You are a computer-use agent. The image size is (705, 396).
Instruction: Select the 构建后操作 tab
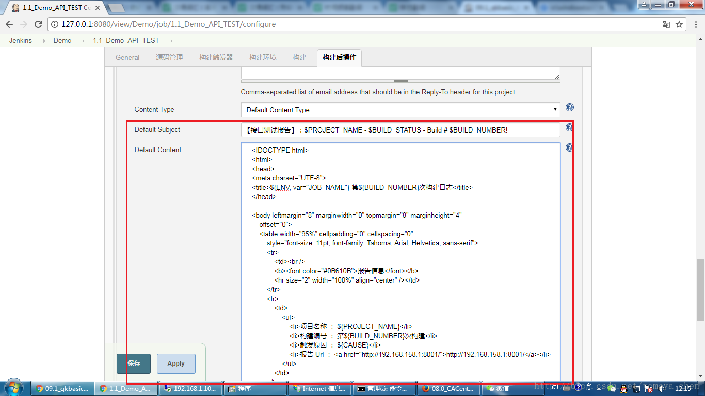pos(339,57)
